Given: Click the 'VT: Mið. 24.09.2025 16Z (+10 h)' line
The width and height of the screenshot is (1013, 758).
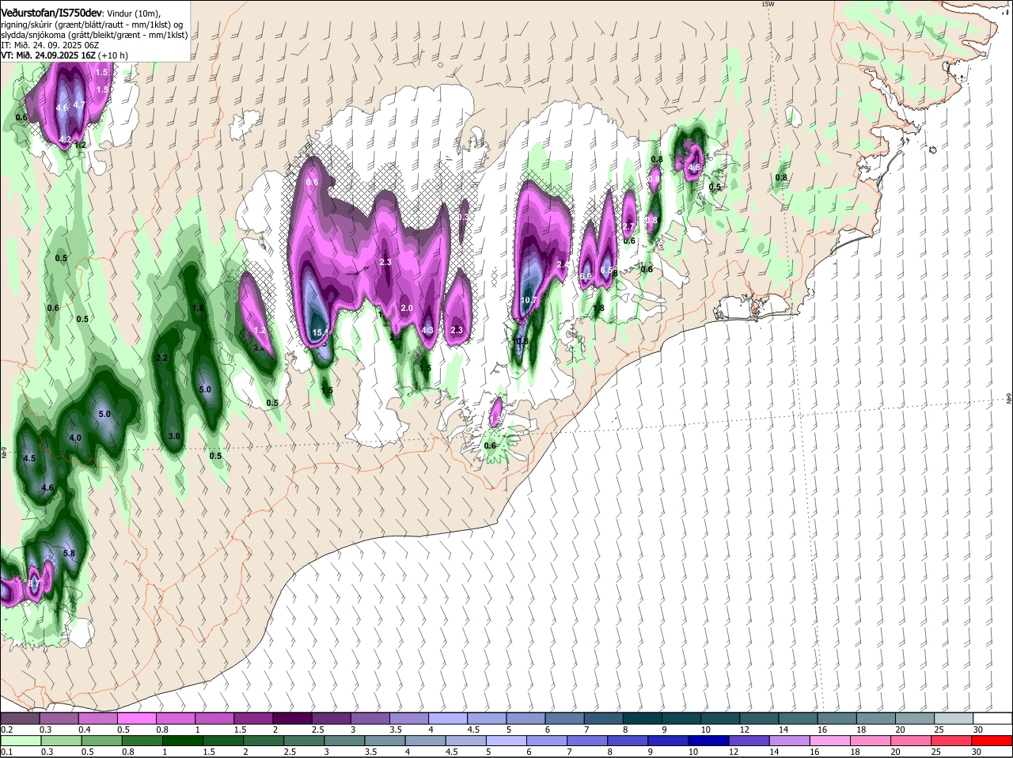Looking at the screenshot, I should coord(64,55).
